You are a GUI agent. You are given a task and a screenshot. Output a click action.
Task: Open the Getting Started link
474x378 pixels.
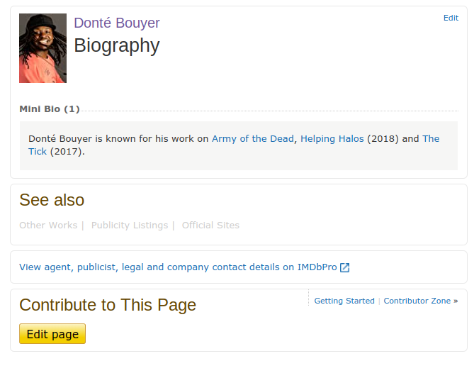344,301
